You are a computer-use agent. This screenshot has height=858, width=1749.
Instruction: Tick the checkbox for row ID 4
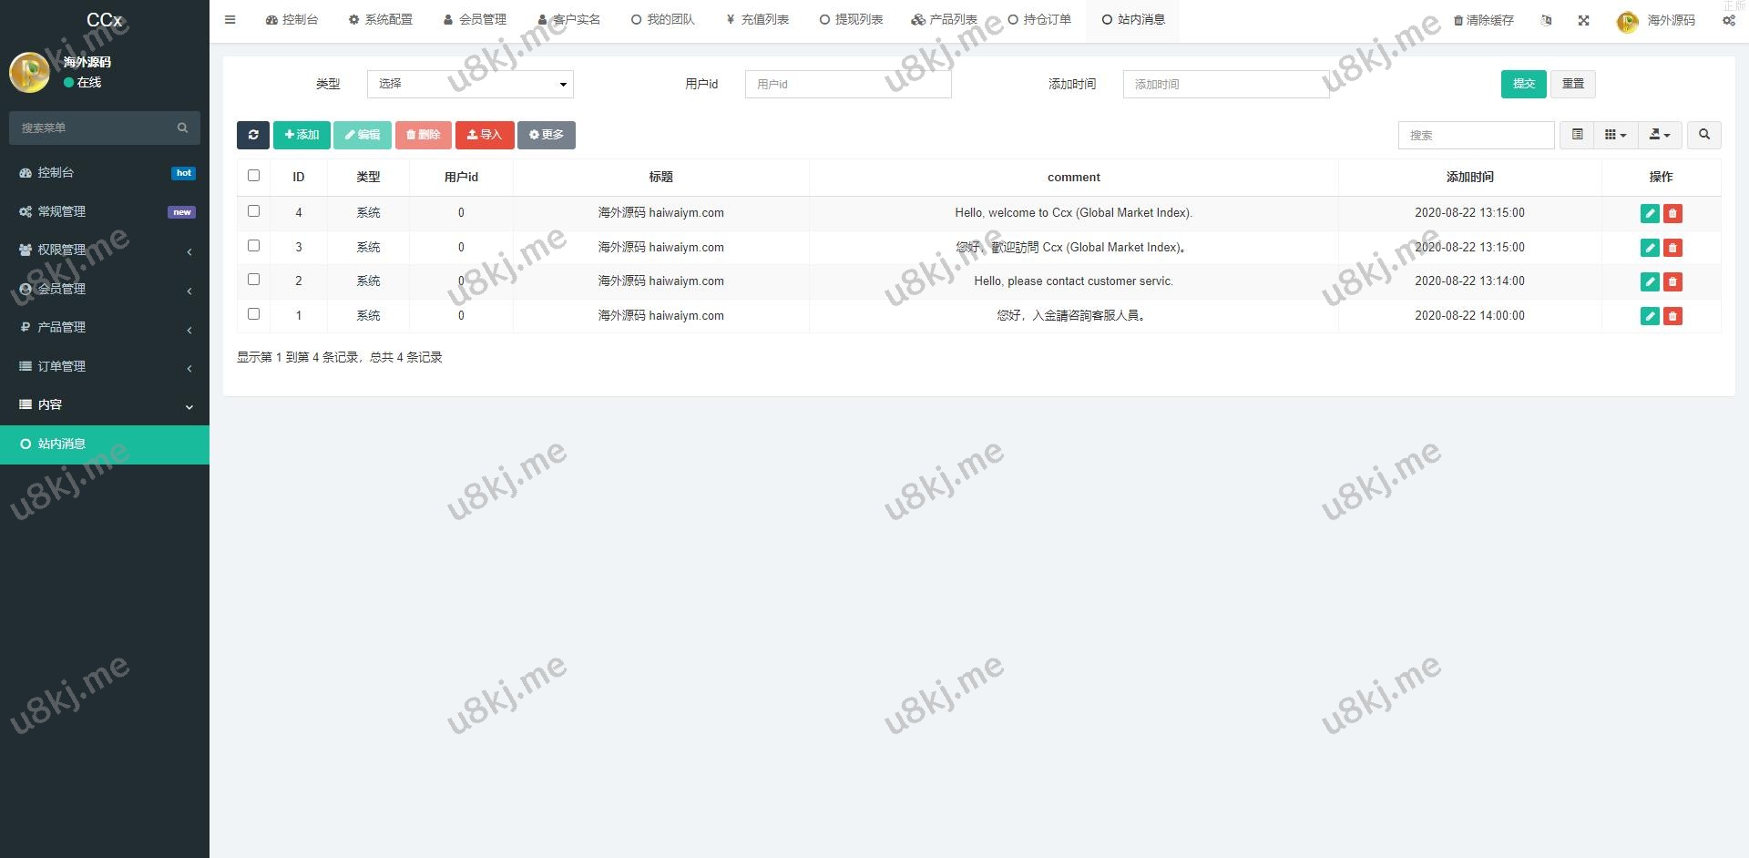tap(254, 211)
